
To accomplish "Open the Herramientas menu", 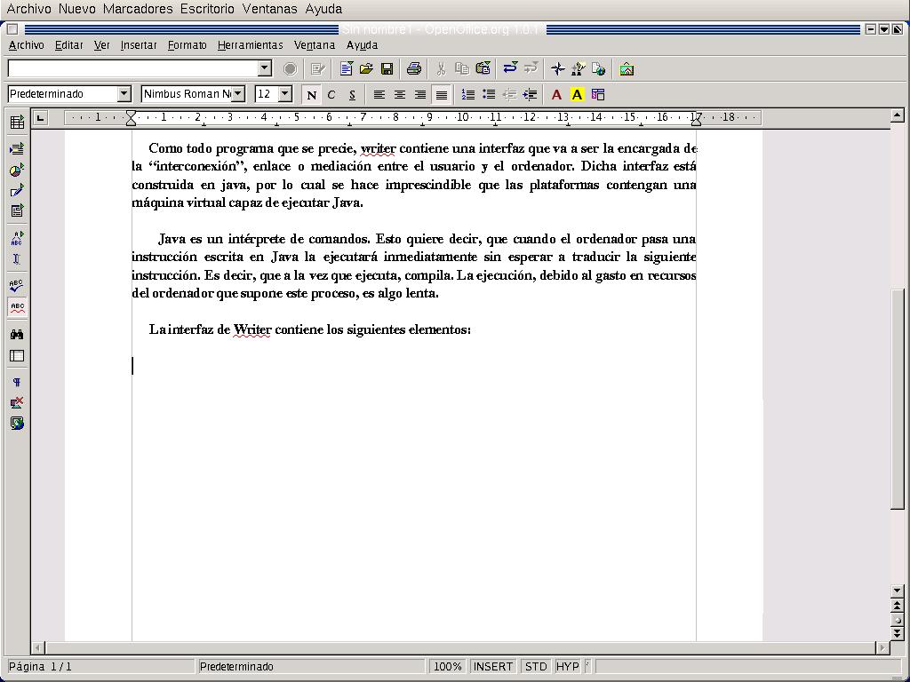I will (250, 45).
